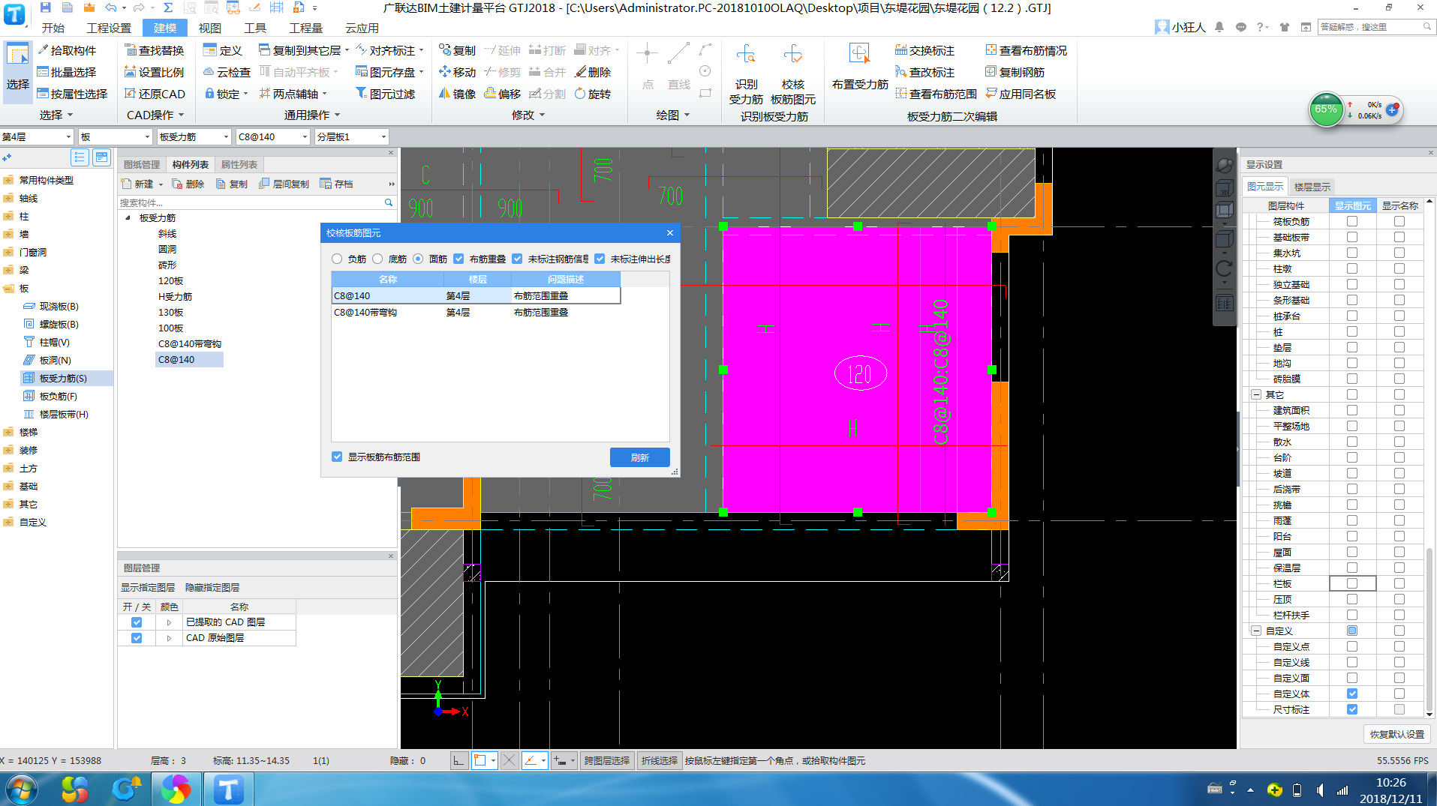Collapse the 板受力筋 tree node

coord(128,217)
